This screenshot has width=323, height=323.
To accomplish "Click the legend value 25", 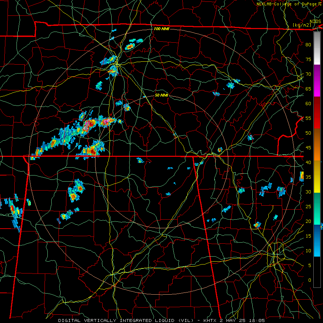I will coord(308,207).
